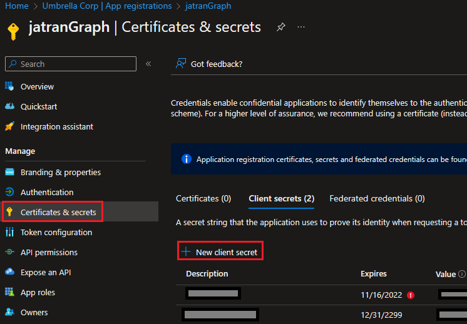Open Branding & properties page
This screenshot has height=324, width=467.
coord(61,172)
